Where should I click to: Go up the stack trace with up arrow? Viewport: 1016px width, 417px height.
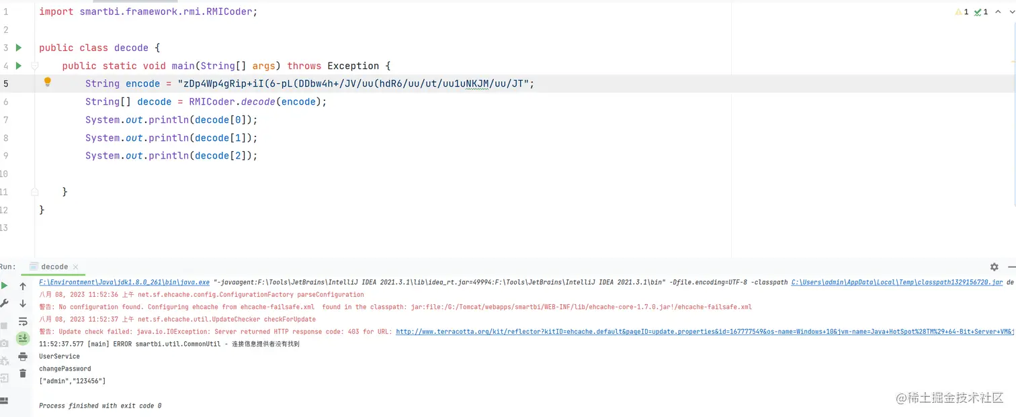[23, 286]
